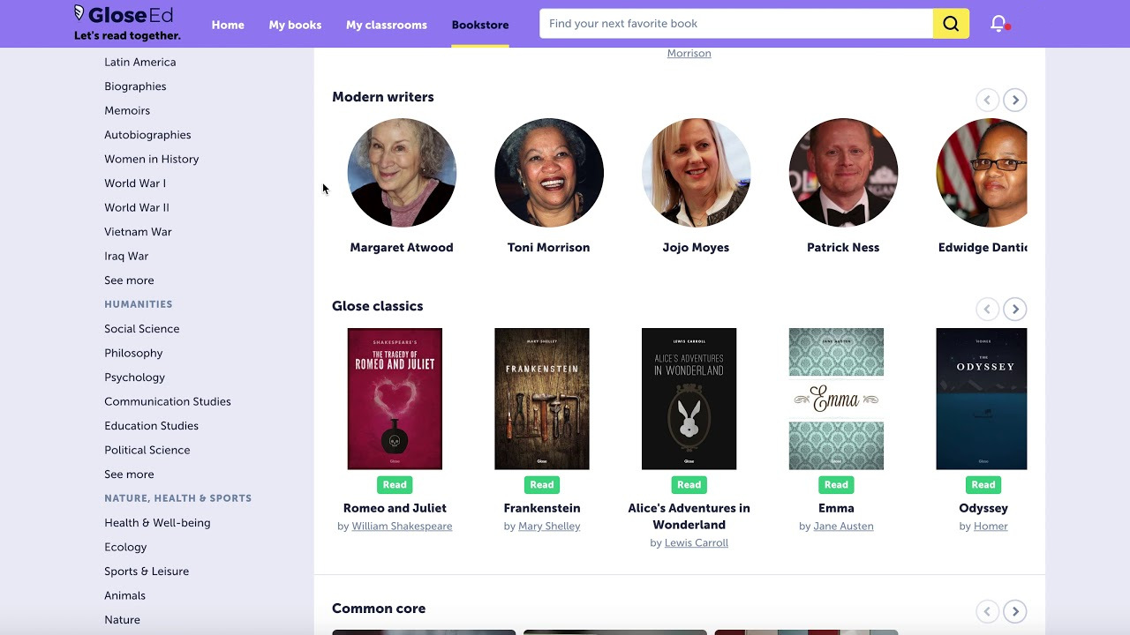Open the Odyssey book cover
The width and height of the screenshot is (1130, 635).
[x=982, y=399]
